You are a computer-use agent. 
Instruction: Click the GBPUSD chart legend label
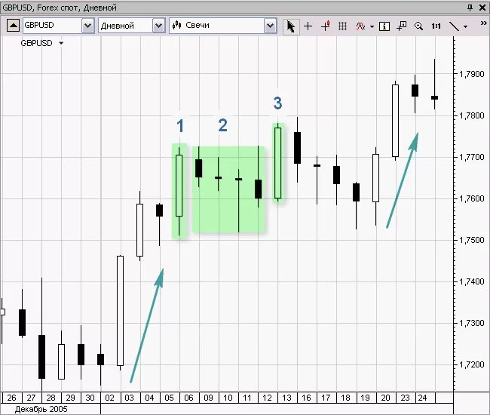pyautogui.click(x=36, y=43)
